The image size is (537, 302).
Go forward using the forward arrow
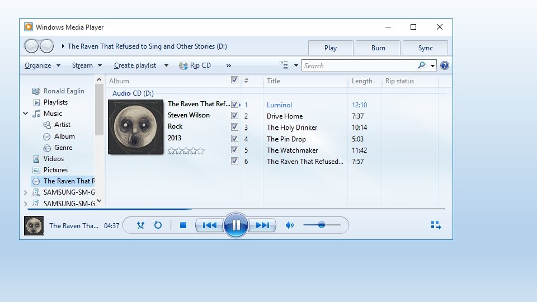[47, 46]
